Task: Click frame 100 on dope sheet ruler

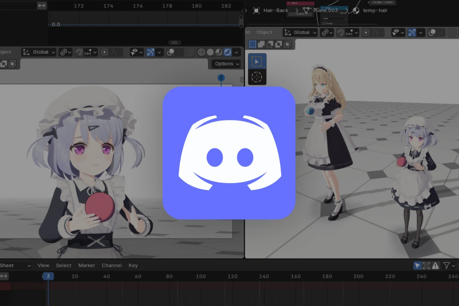Action: point(200,276)
